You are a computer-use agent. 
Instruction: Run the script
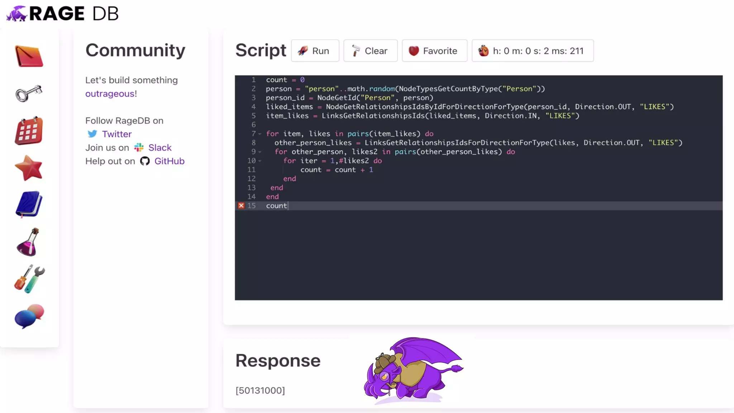[315, 51]
